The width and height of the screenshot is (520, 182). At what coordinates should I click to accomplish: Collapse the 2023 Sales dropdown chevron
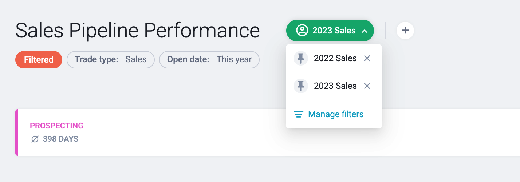click(x=365, y=31)
